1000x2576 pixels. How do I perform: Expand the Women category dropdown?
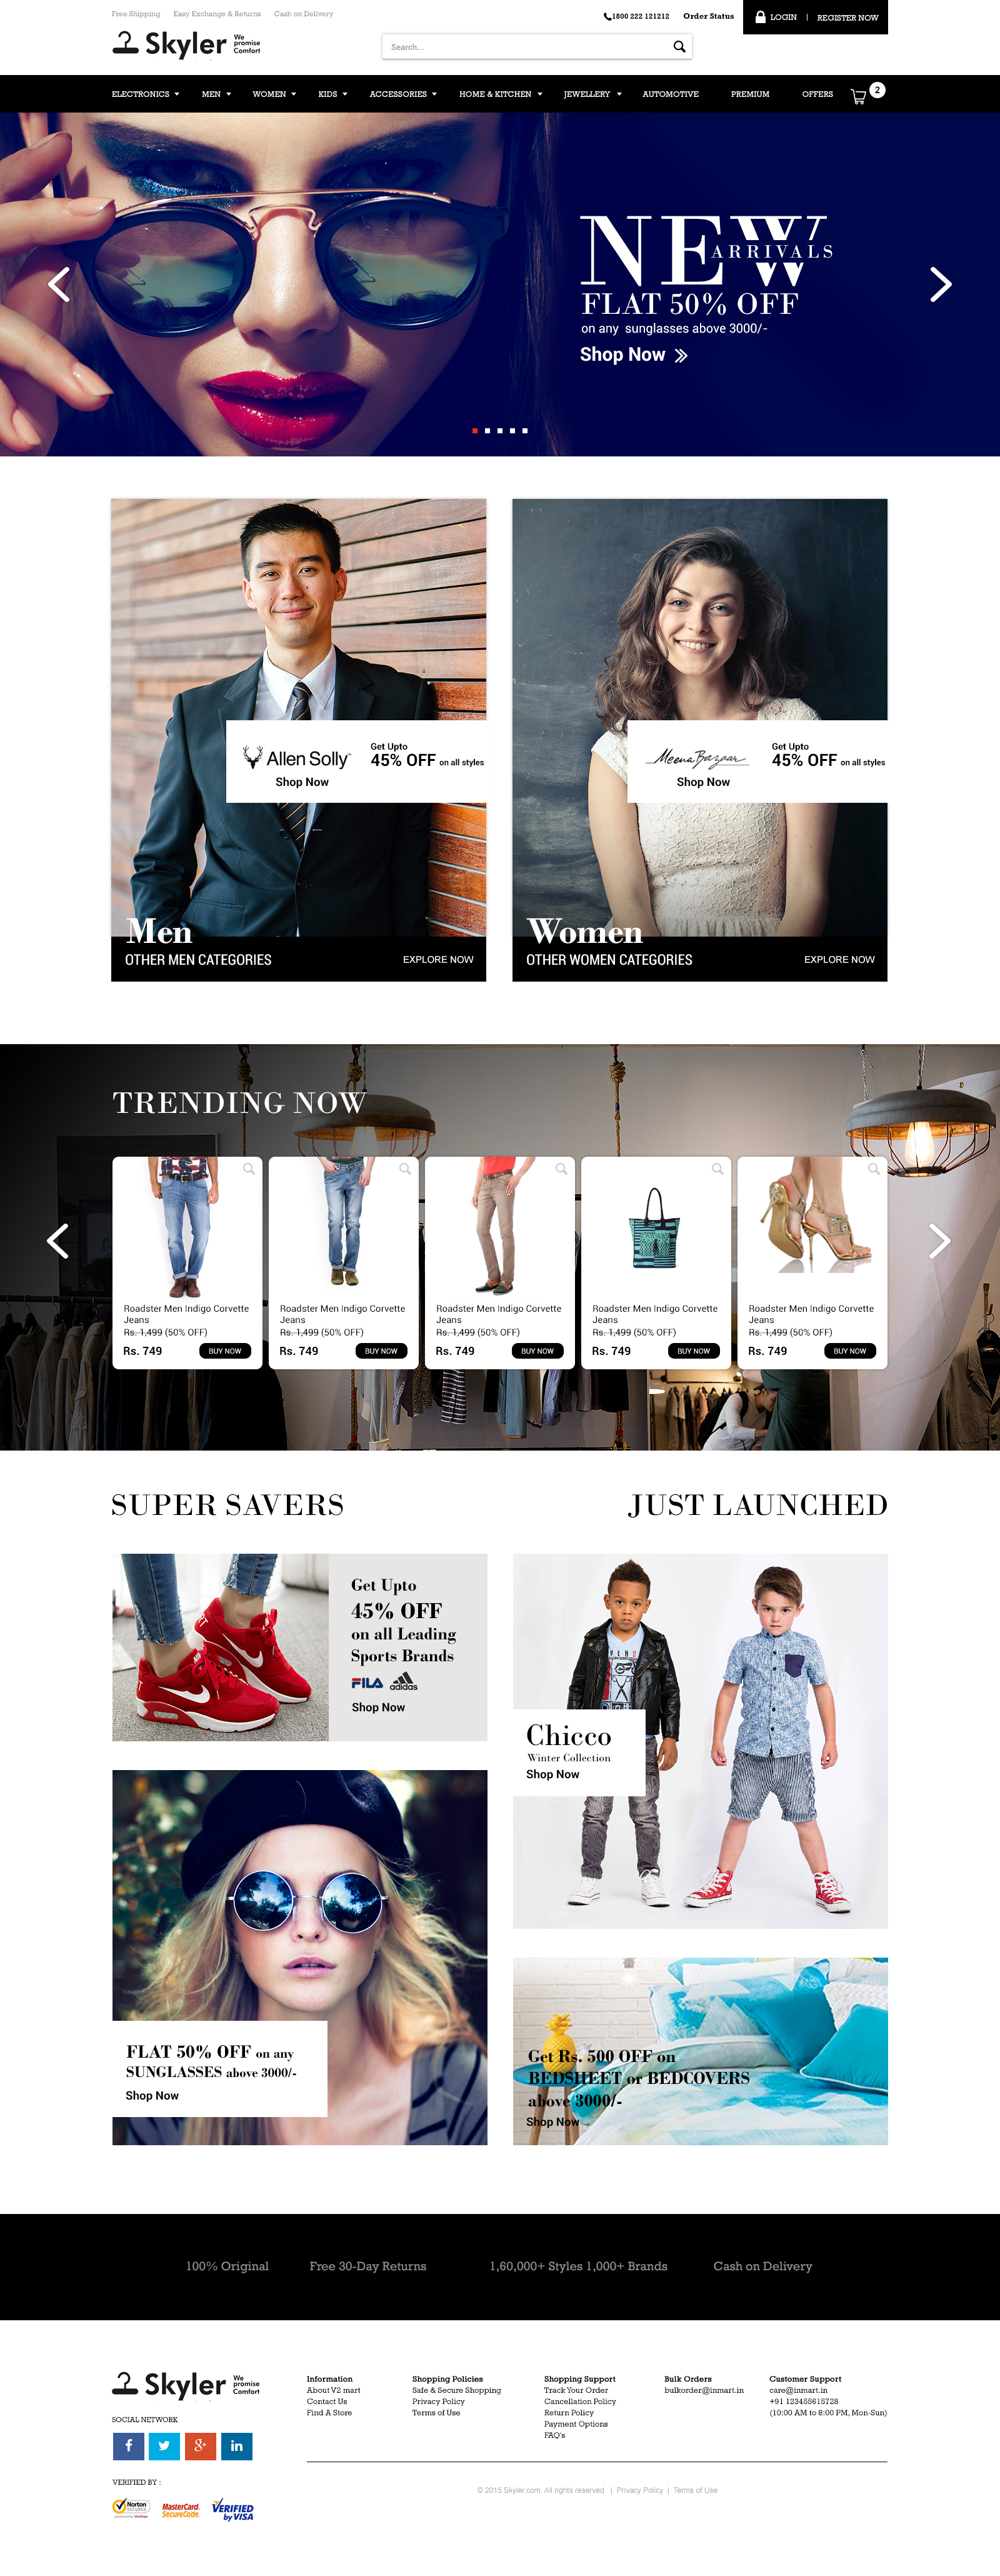[x=274, y=94]
